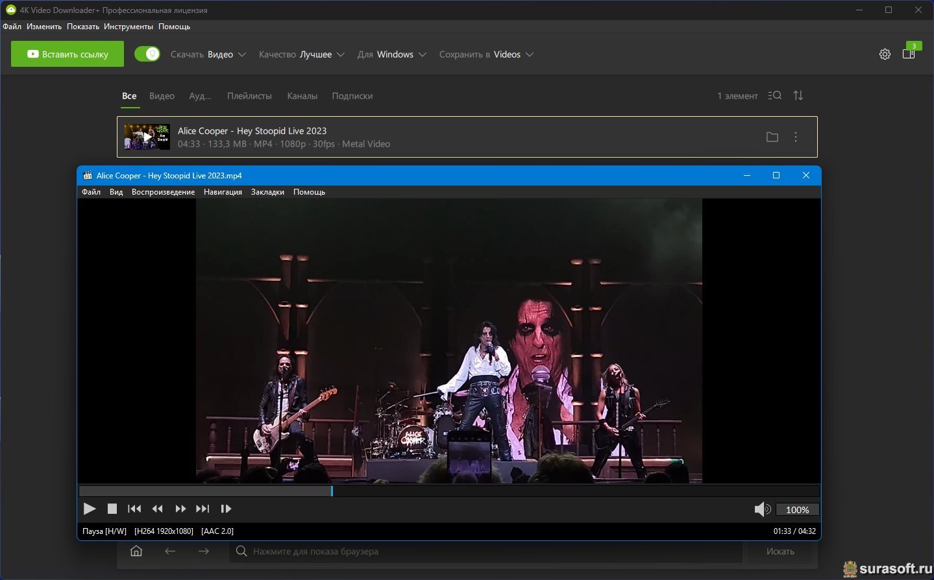The width and height of the screenshot is (934, 580).
Task: Open the Инструменты menu
Action: 128,27
